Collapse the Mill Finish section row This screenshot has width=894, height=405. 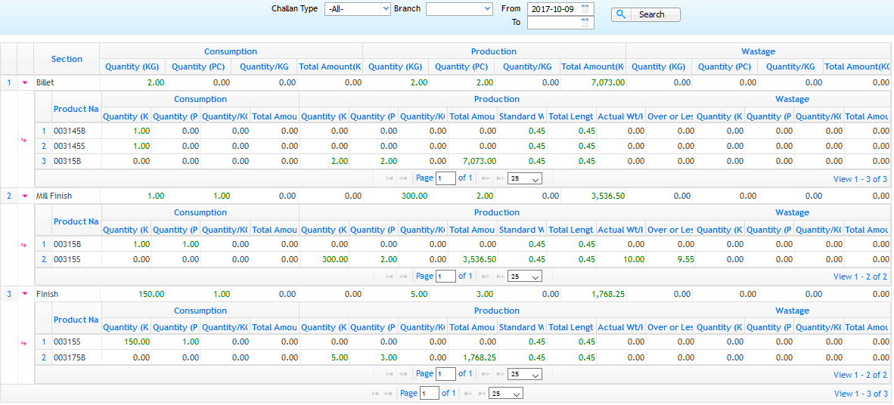[24, 196]
